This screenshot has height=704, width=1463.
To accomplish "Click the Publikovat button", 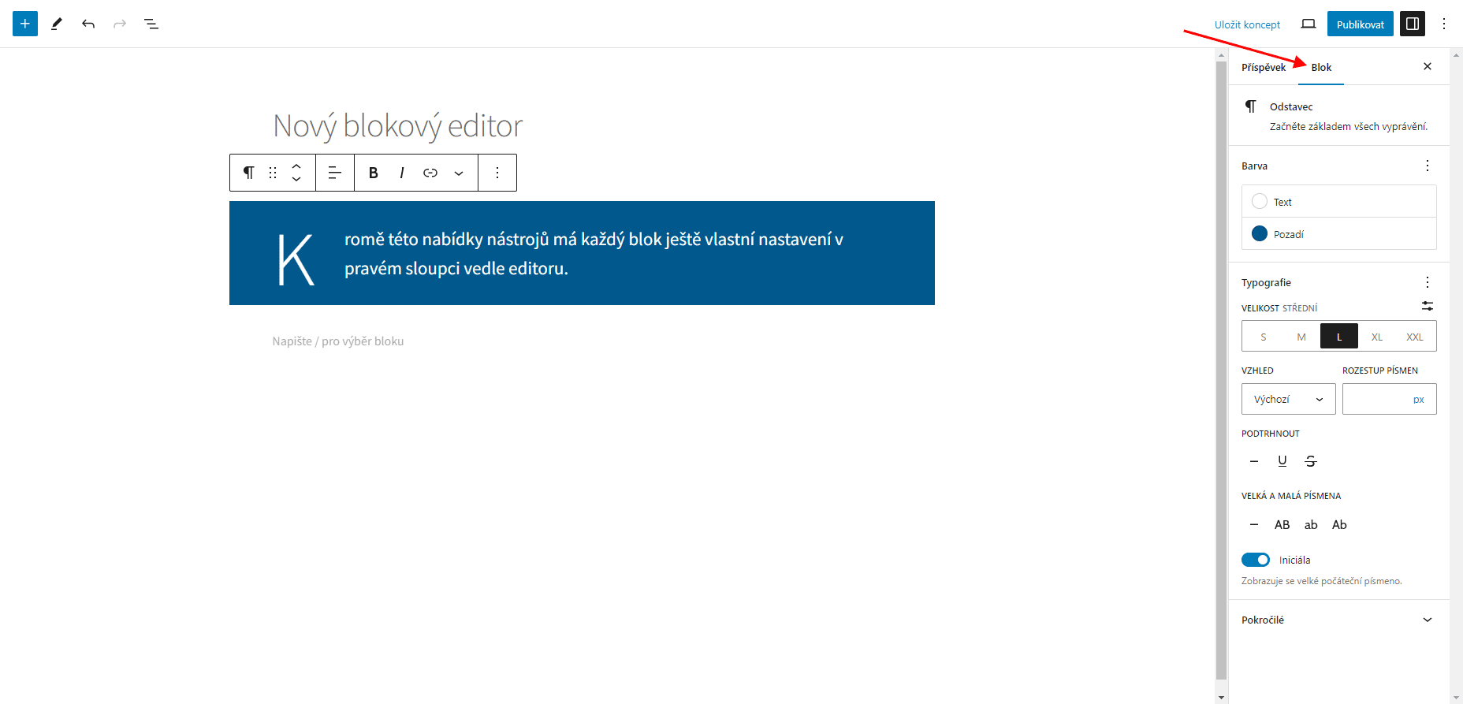I will tap(1361, 24).
